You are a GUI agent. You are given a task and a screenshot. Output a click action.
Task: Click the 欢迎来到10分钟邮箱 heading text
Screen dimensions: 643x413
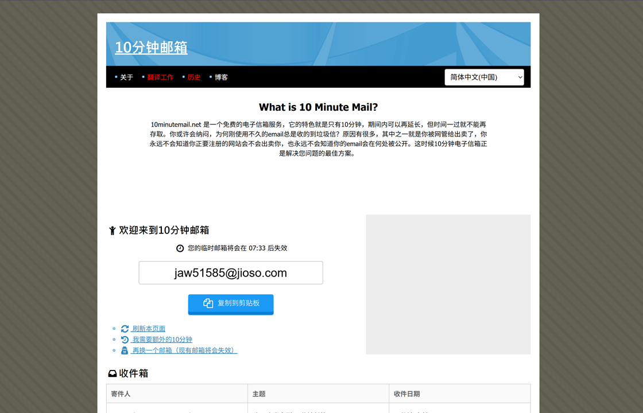pyautogui.click(x=164, y=230)
